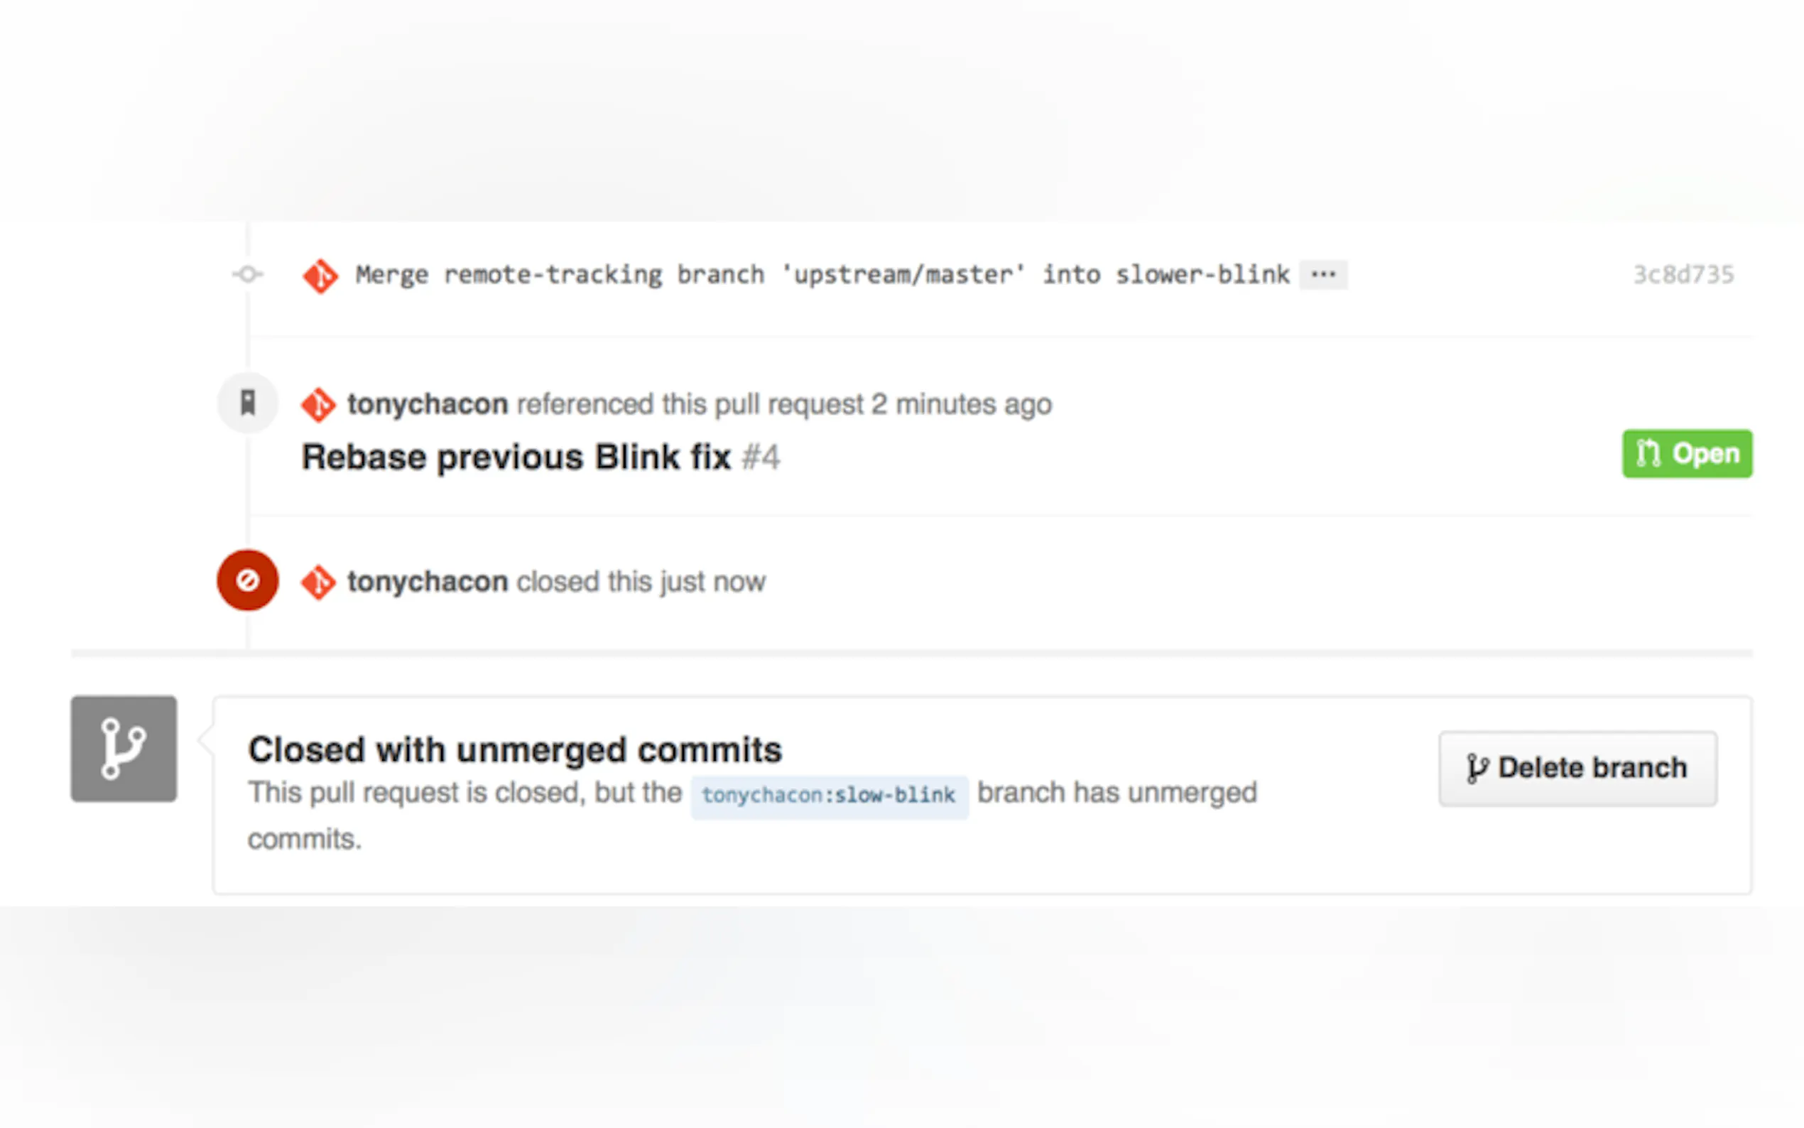Open the tonychacon:slow-blink branch label

coord(830,796)
